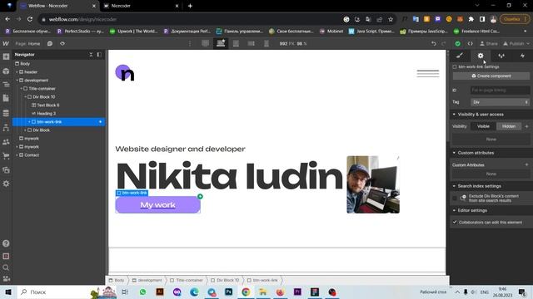Open the hamburger menu on canvas
The image size is (533, 299).
[x=428, y=73]
